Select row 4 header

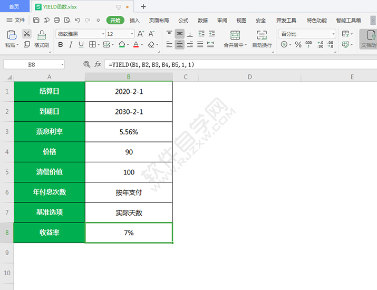coord(7,152)
